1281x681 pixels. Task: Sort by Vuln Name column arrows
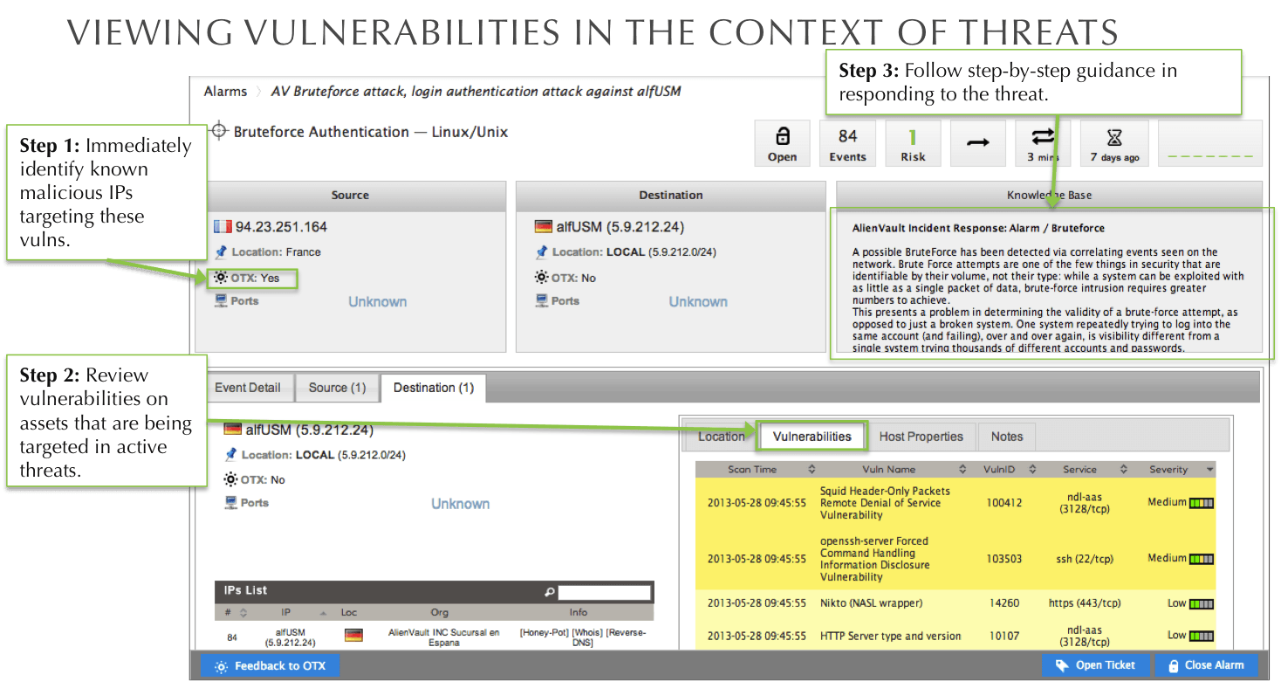pos(963,470)
